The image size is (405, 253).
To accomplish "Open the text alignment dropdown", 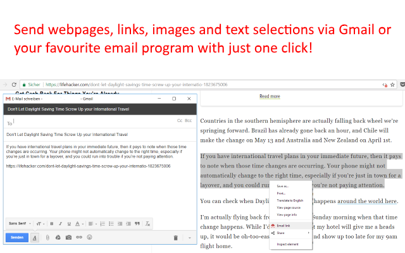I will [x=92, y=224].
